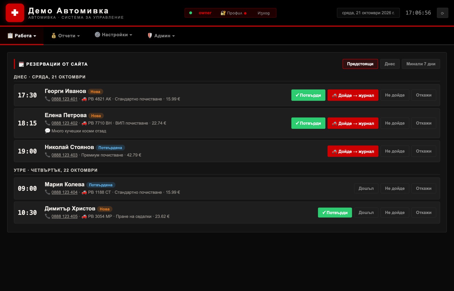Click Дошъл for Димитър Христов
Screen dimensions: 454x291
click(366, 212)
